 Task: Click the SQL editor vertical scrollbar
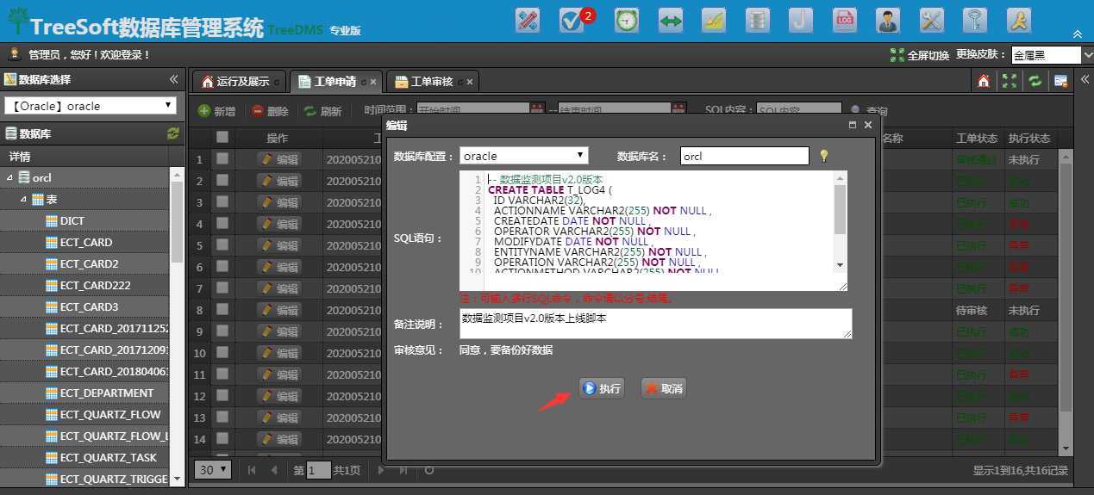[841, 222]
